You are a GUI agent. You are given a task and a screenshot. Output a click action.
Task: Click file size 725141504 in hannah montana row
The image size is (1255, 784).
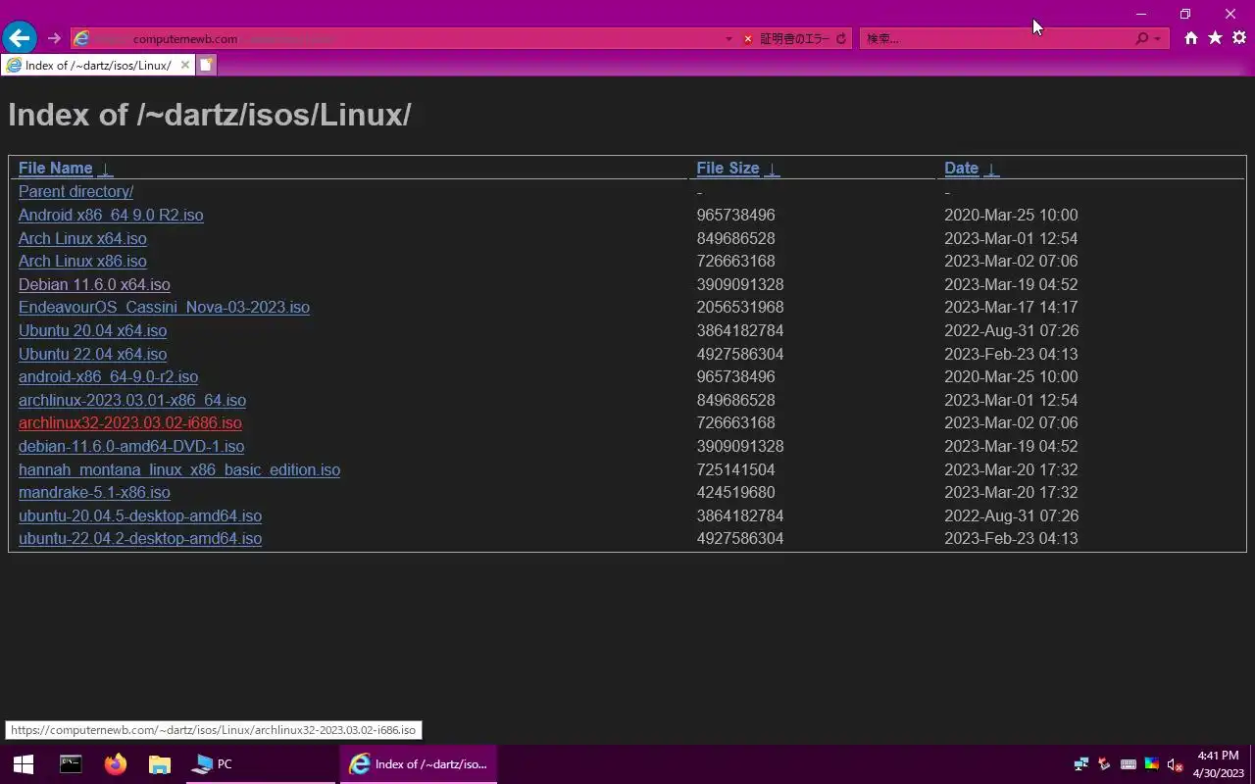click(736, 470)
